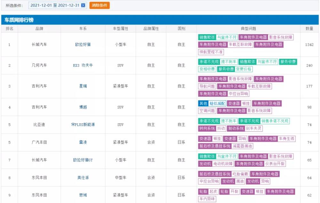Open the 欧拉好猫GT link

pos(83,160)
